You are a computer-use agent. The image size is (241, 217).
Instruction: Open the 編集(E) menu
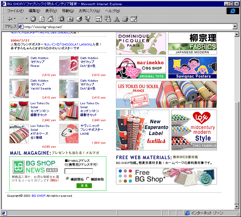[34, 11]
